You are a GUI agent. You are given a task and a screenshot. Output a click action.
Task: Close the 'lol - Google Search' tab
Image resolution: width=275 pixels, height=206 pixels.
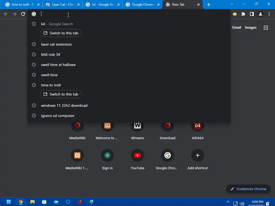[118, 5]
